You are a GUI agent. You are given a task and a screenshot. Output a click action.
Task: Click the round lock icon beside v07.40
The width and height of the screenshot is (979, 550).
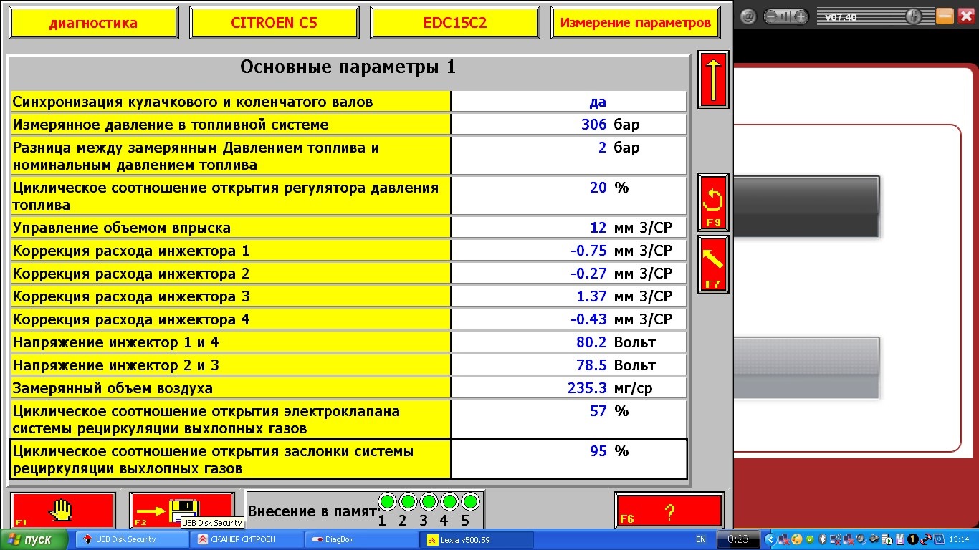tap(914, 16)
